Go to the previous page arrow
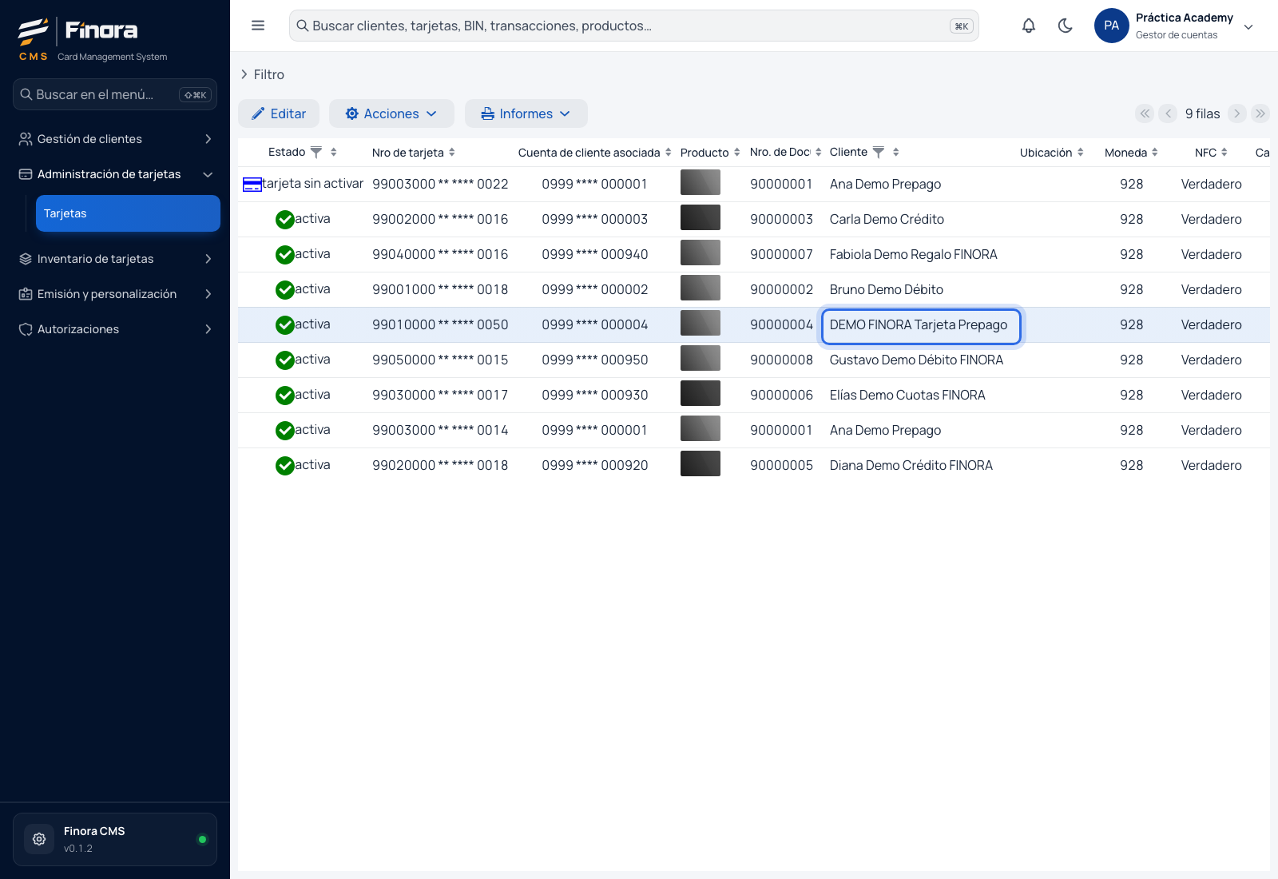Screen dimensions: 1278x879 pyautogui.click(x=1169, y=113)
